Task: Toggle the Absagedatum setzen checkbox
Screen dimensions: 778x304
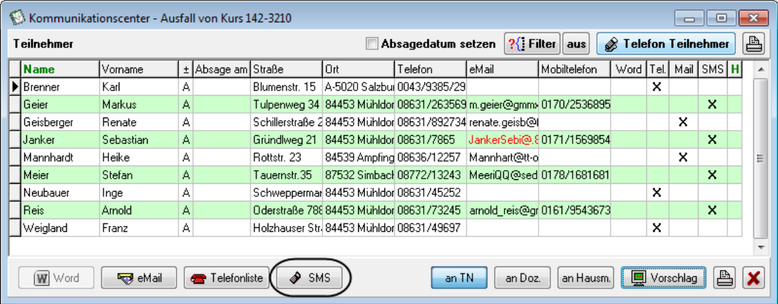Action: [x=372, y=44]
